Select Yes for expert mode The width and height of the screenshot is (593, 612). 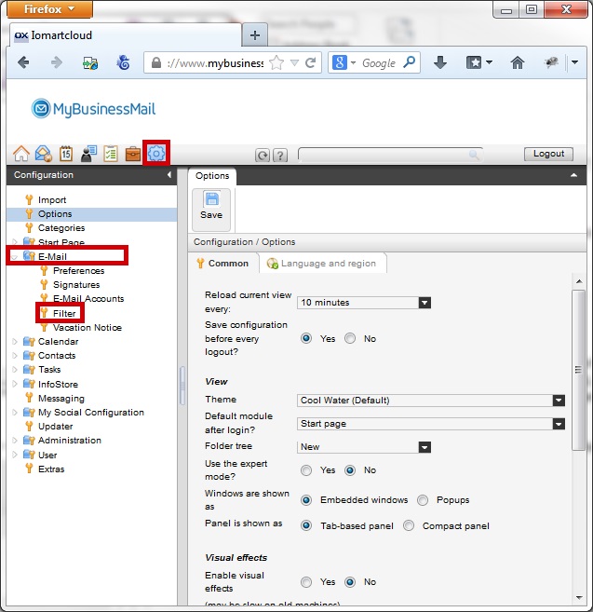pos(306,470)
